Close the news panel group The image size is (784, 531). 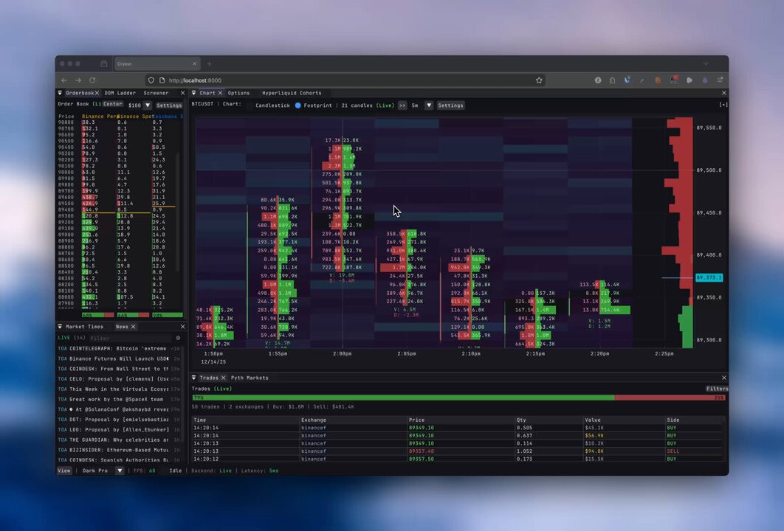pos(182,327)
